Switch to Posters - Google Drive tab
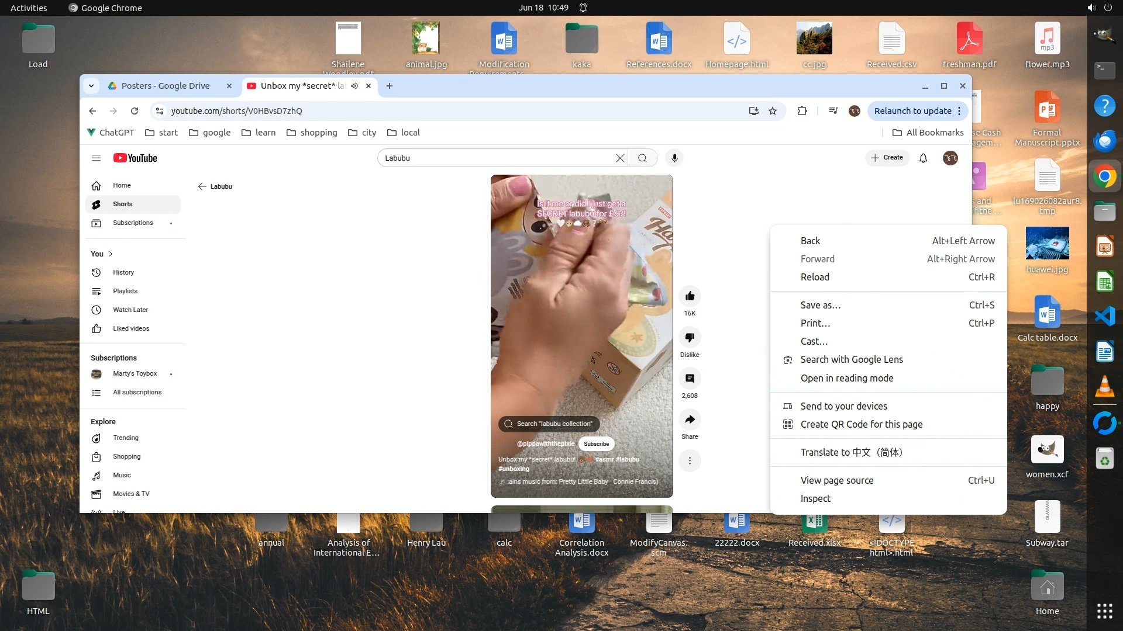1123x631 pixels. tap(166, 86)
